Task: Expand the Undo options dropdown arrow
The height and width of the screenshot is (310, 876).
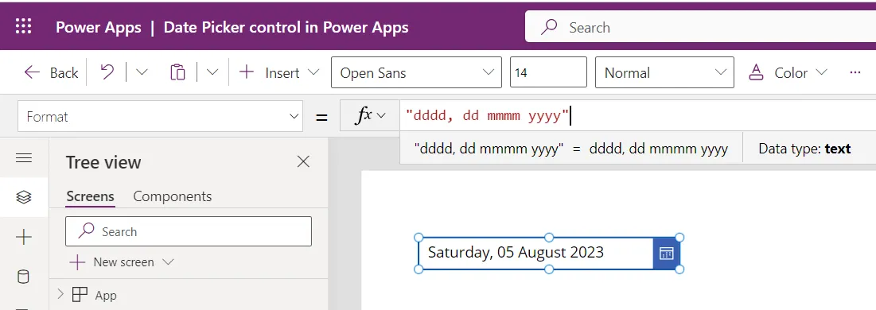Action: click(142, 72)
